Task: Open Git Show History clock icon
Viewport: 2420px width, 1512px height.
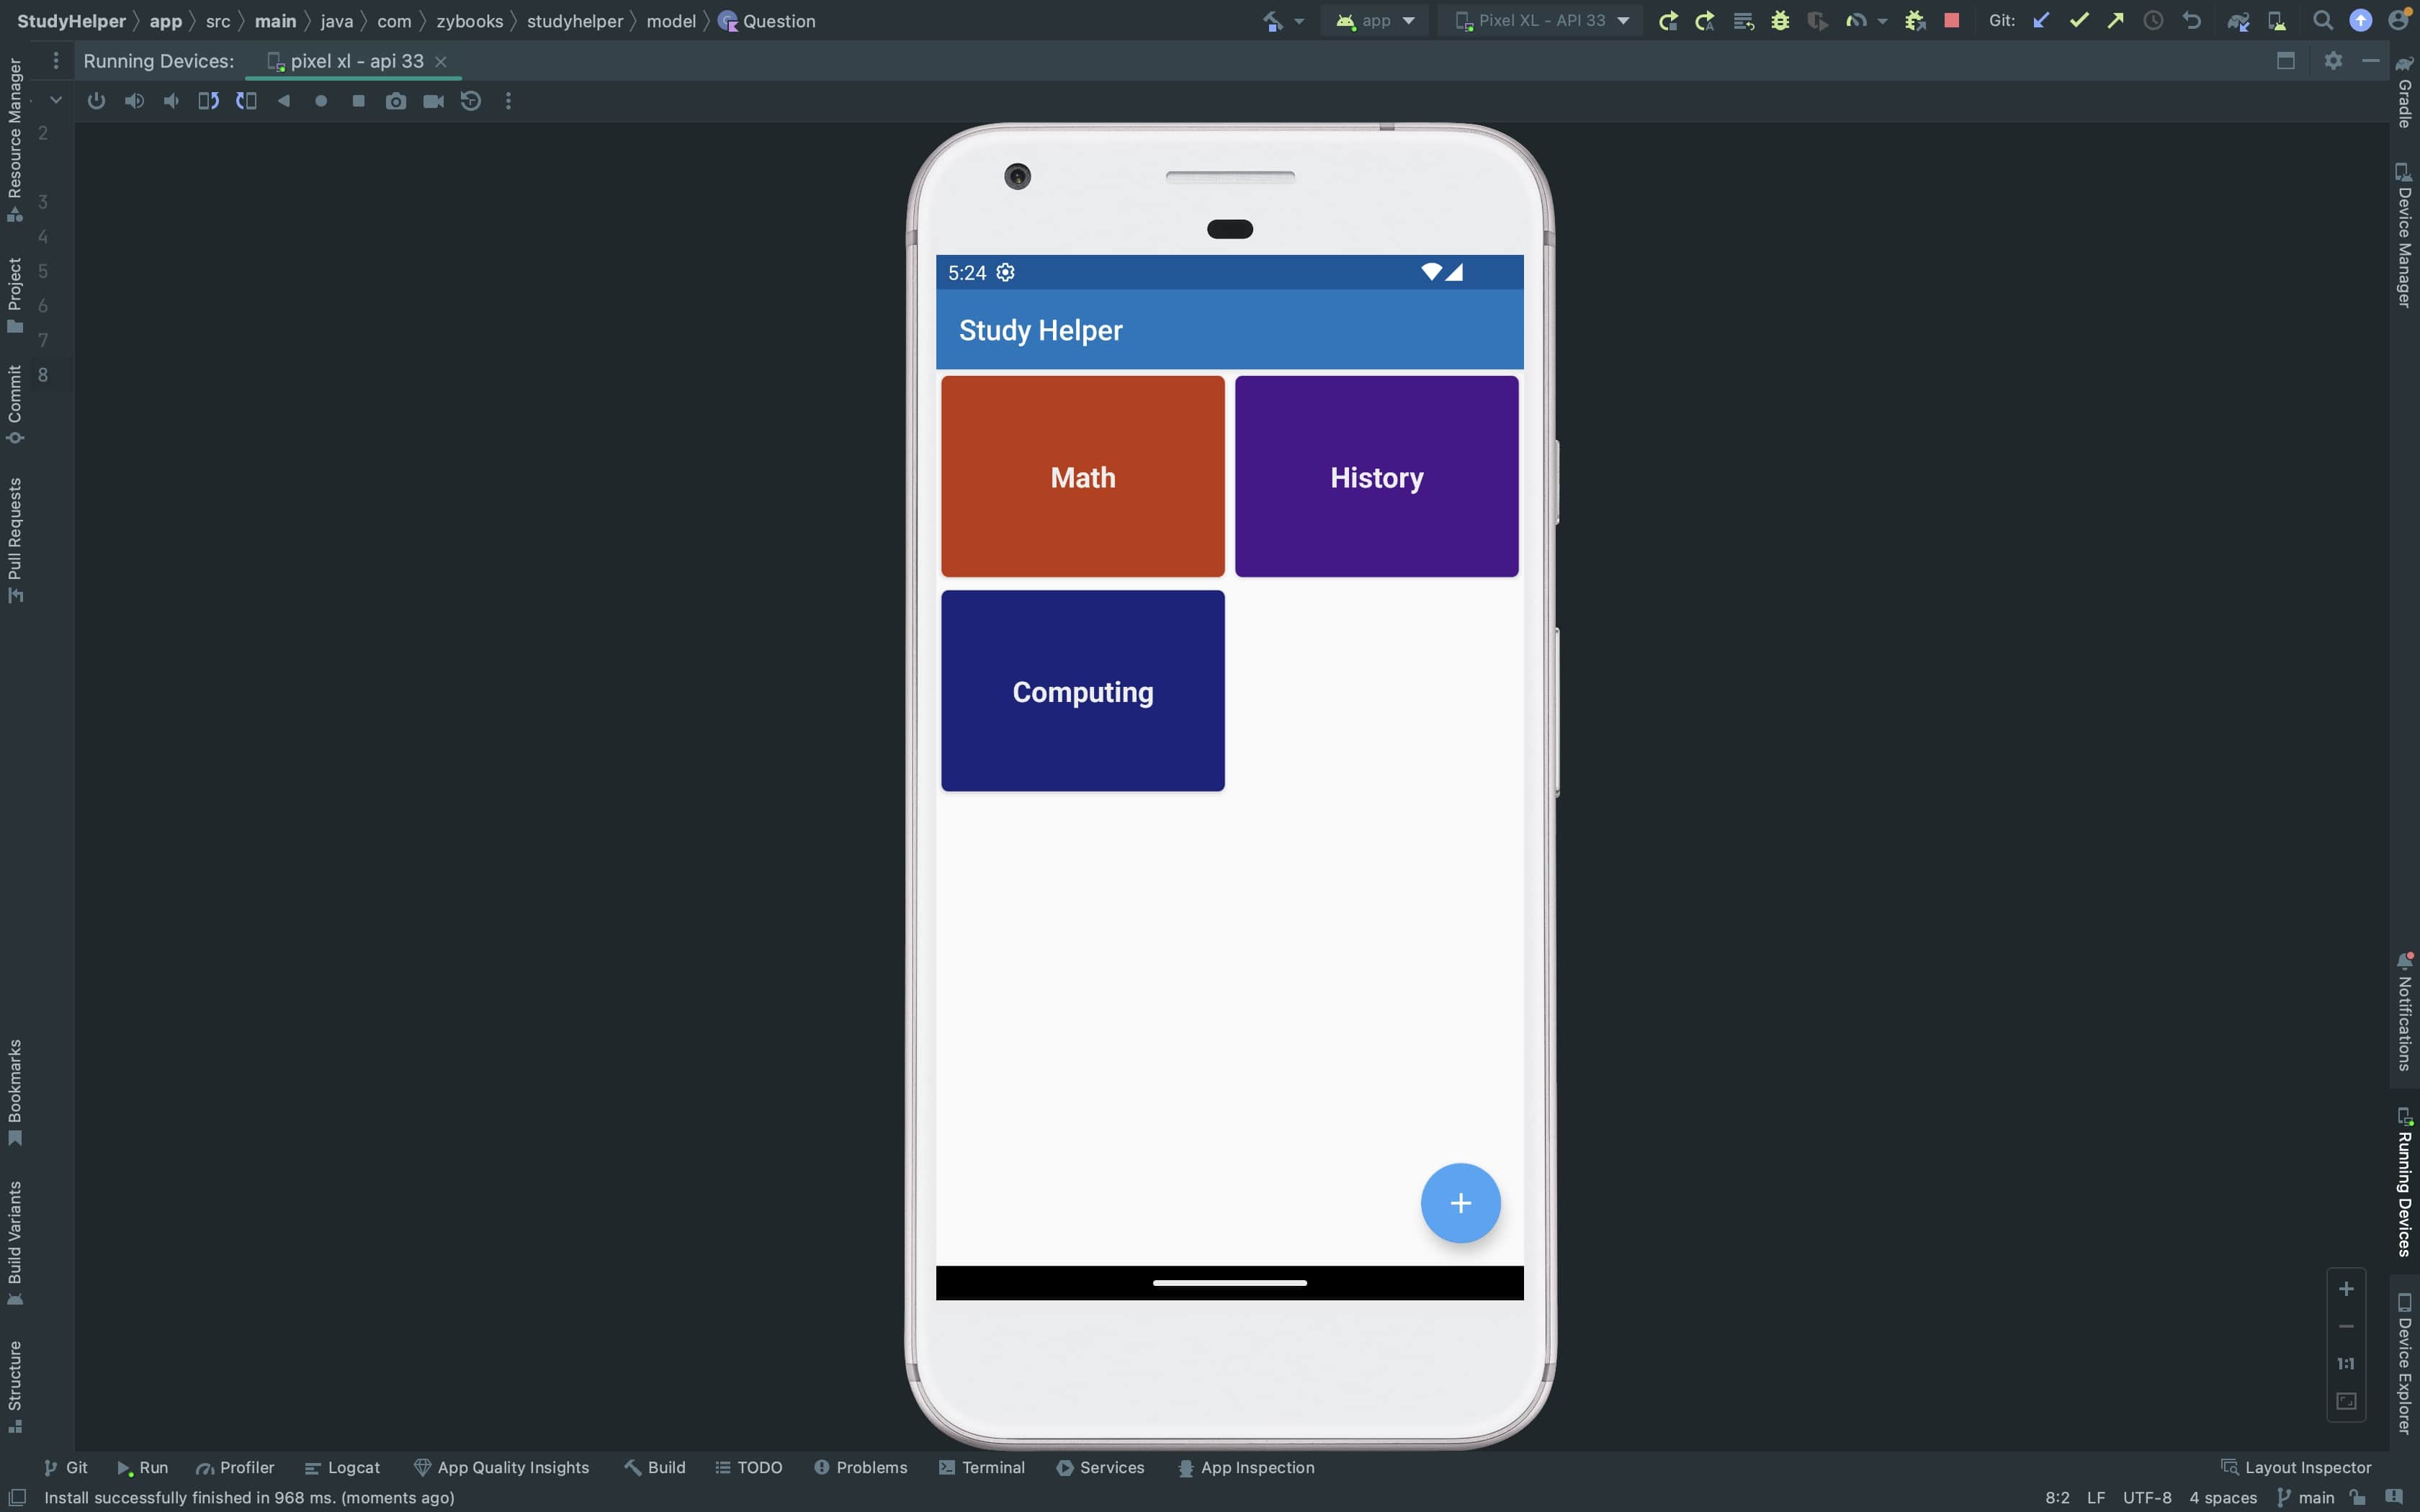Action: pyautogui.click(x=2154, y=21)
